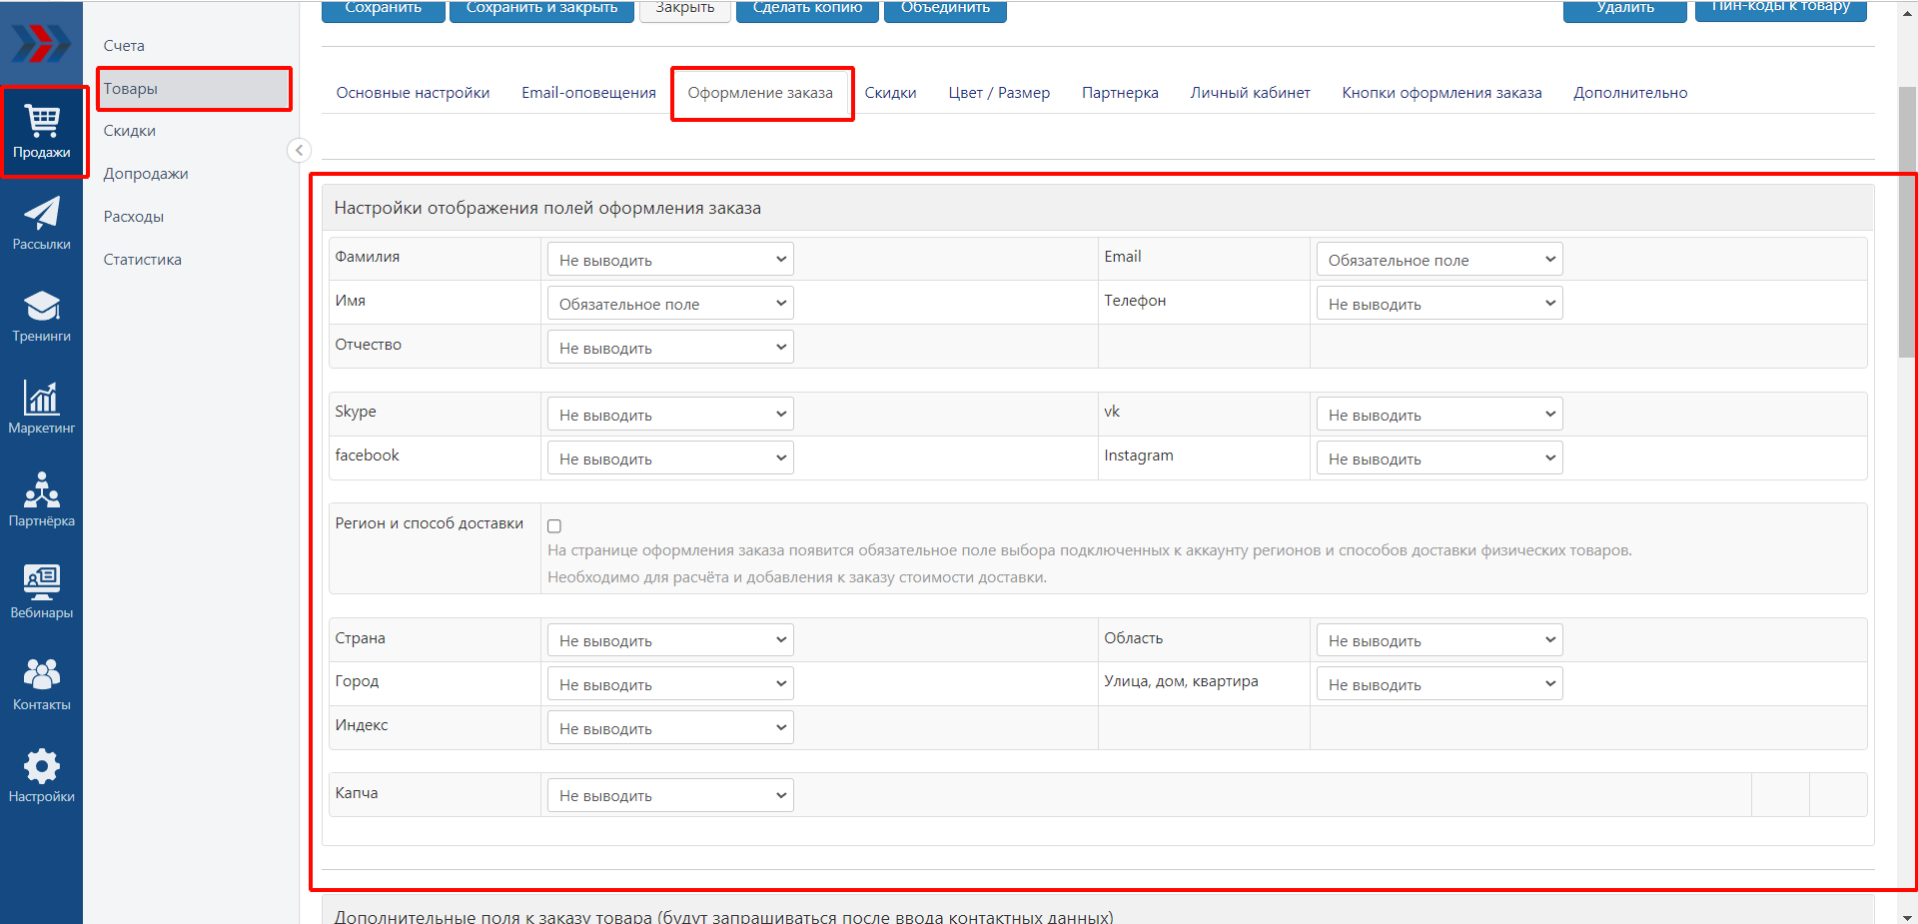The width and height of the screenshot is (1918, 924).
Task: Click the vertical page scrollbar thumb
Action: 1907,222
